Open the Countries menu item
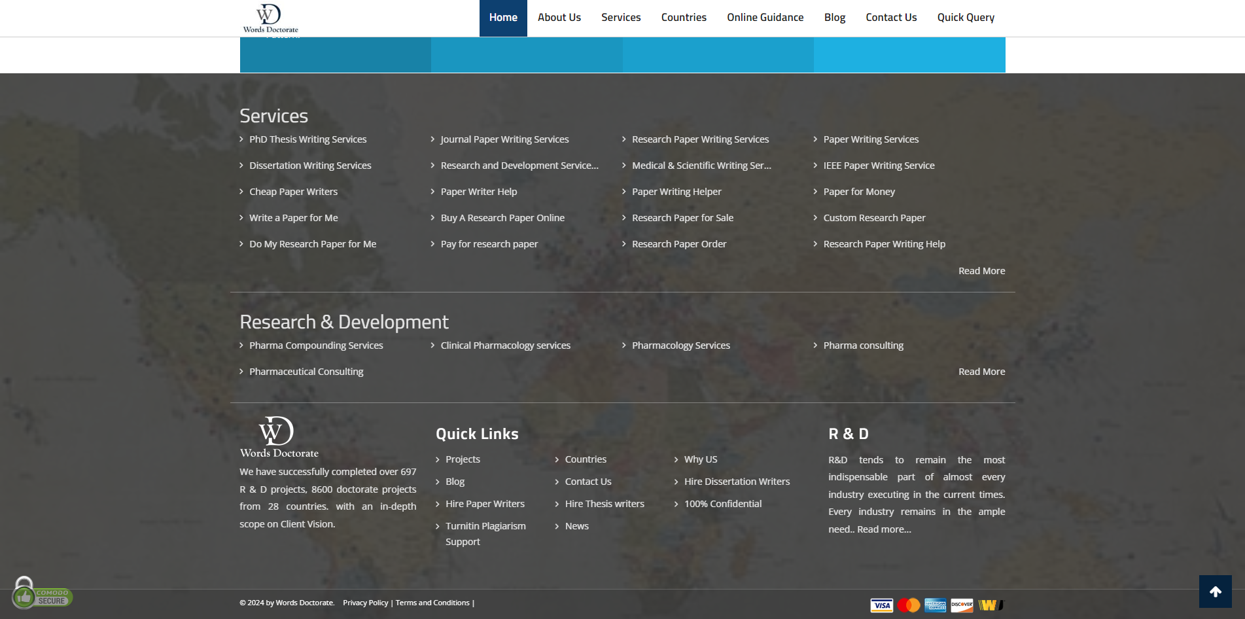The width and height of the screenshot is (1245, 619). pos(684,18)
